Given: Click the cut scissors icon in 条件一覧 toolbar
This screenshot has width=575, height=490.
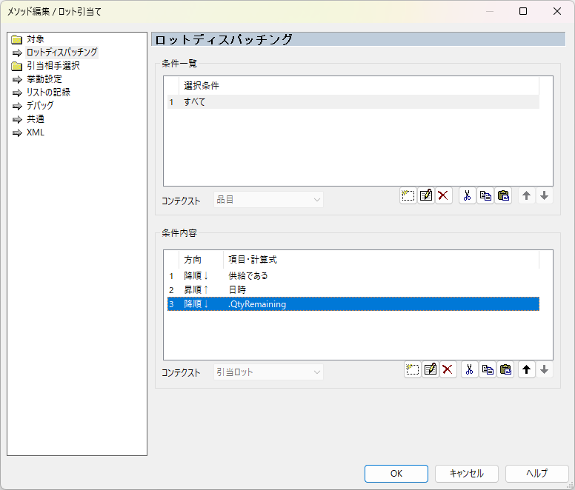Looking at the screenshot, I should coord(468,196).
